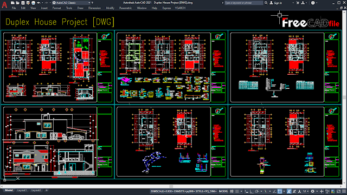Open the Dimension menu
Image resolution: width=347 pixels, height=195 pixels.
94,8
